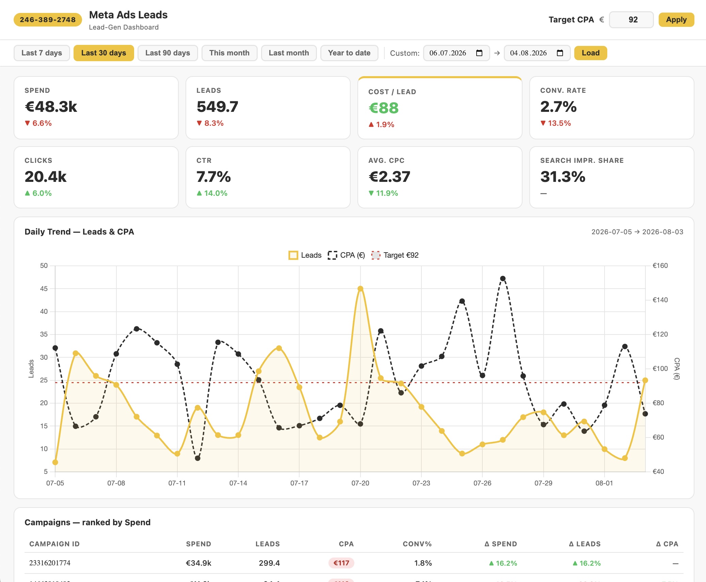Click the €117 CPA badge
Viewport: 706px width, 582px height.
point(341,563)
